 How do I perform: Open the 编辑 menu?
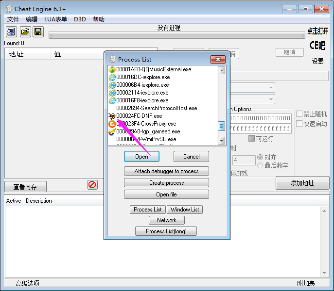tap(32, 19)
